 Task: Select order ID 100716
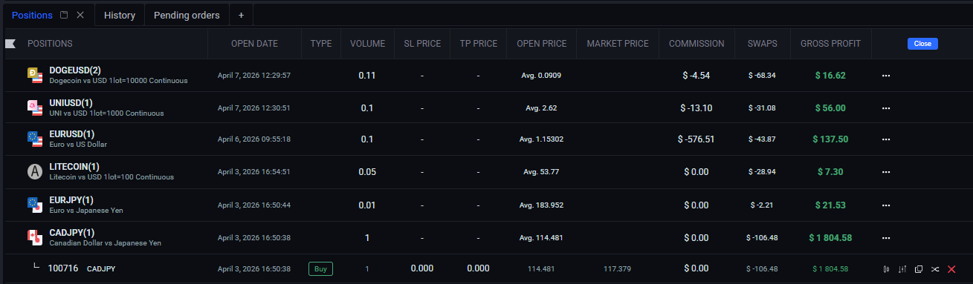(x=63, y=268)
